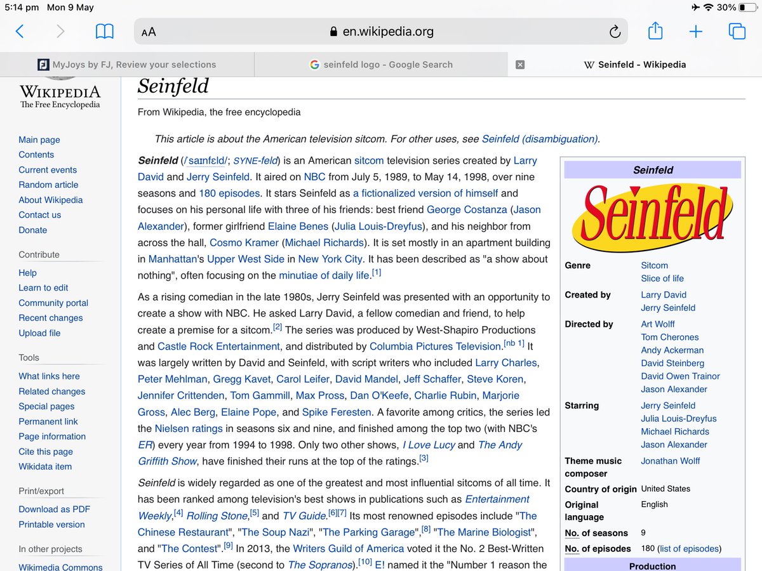Open Jonathan Wolff composer link

[x=671, y=461]
